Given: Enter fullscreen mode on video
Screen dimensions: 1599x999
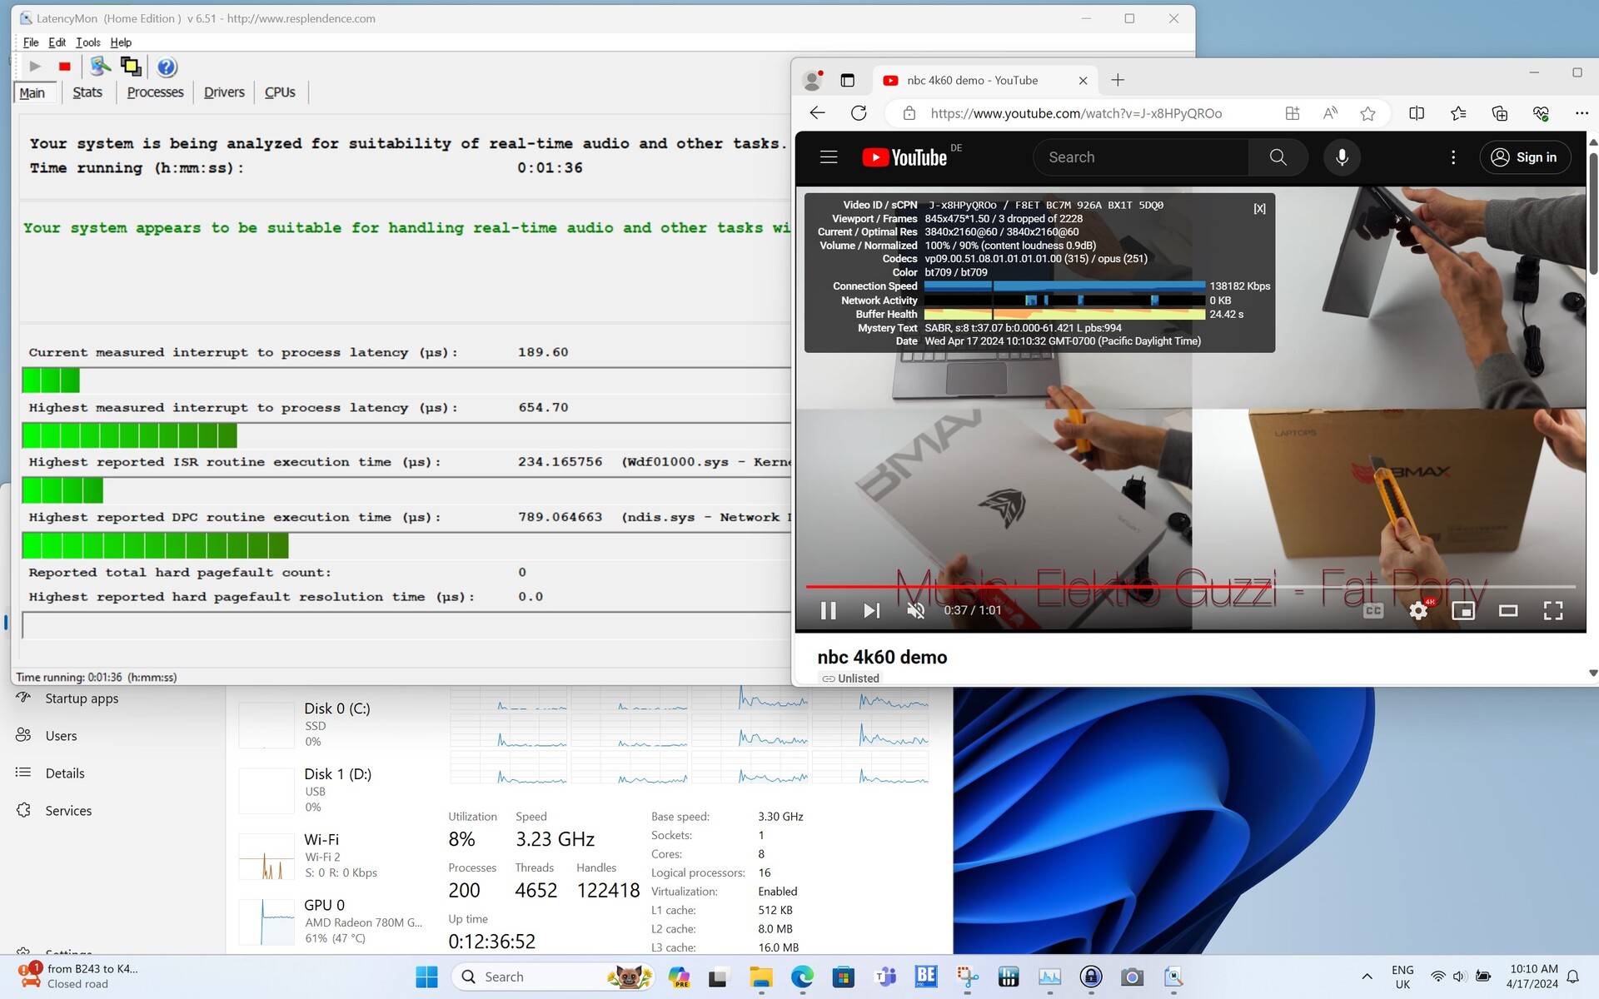Looking at the screenshot, I should pos(1552,611).
